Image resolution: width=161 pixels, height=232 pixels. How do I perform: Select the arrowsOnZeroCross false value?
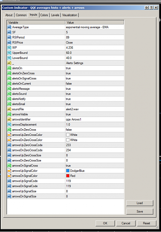(69, 130)
